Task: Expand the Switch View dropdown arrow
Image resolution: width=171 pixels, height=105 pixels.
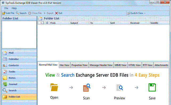Action: click(145, 13)
